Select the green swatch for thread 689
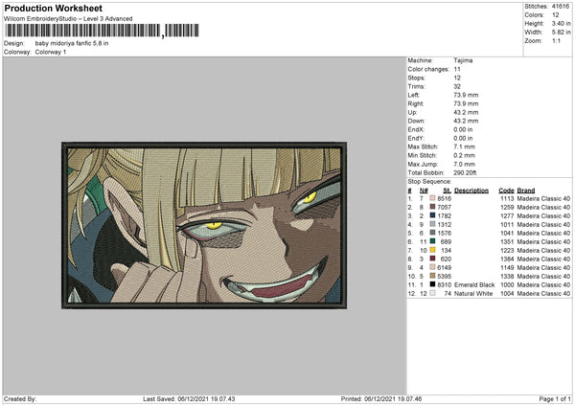The height and width of the screenshot is (406, 575). coord(432,241)
